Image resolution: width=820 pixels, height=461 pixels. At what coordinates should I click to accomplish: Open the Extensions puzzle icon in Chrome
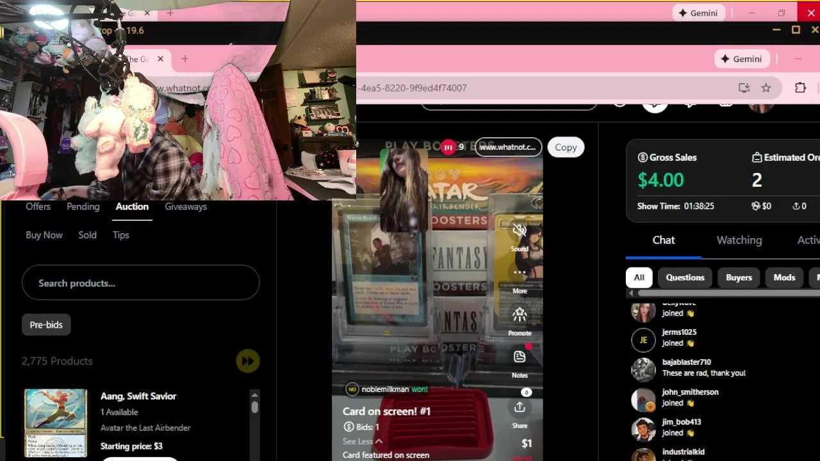(800, 88)
